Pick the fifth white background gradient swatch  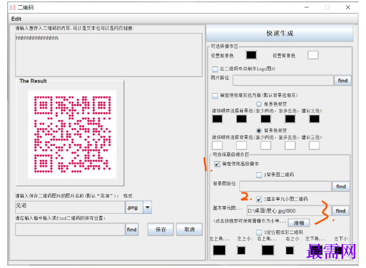tap(314, 145)
